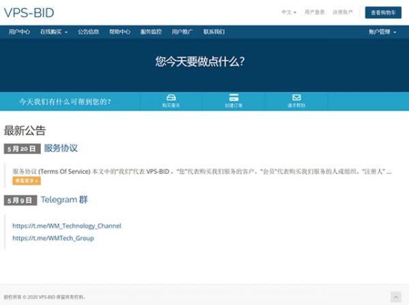The image size is (409, 305).
Task: Open the Telegram 群 announcement title
Action: (x=64, y=200)
